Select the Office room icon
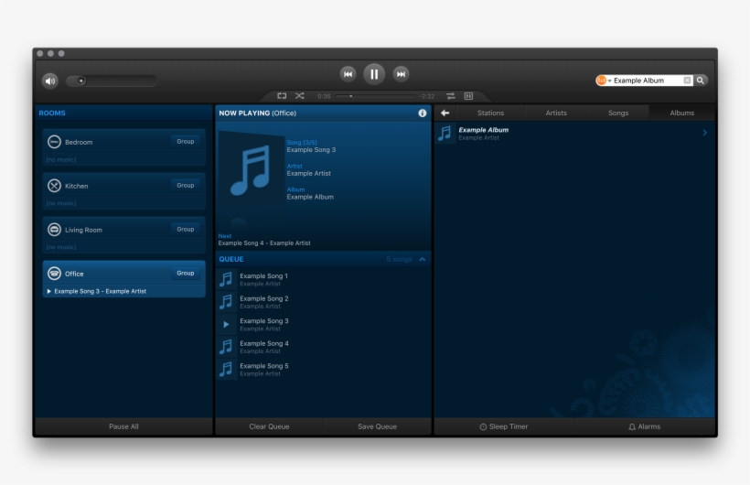This screenshot has width=750, height=485. (x=54, y=274)
